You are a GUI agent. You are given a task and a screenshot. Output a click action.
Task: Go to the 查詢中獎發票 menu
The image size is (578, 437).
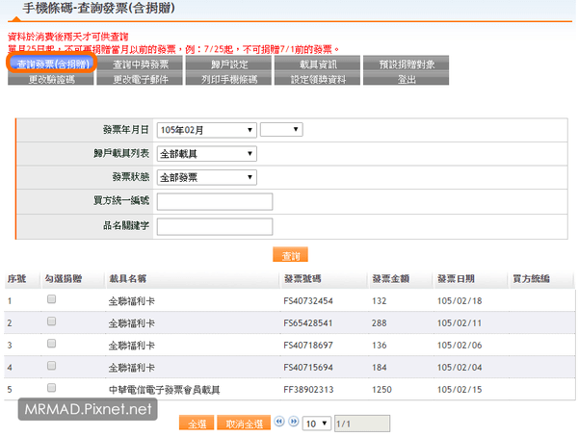click(x=141, y=64)
